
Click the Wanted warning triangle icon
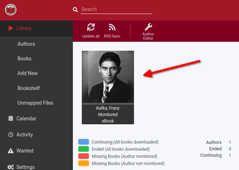pyautogui.click(x=11, y=151)
